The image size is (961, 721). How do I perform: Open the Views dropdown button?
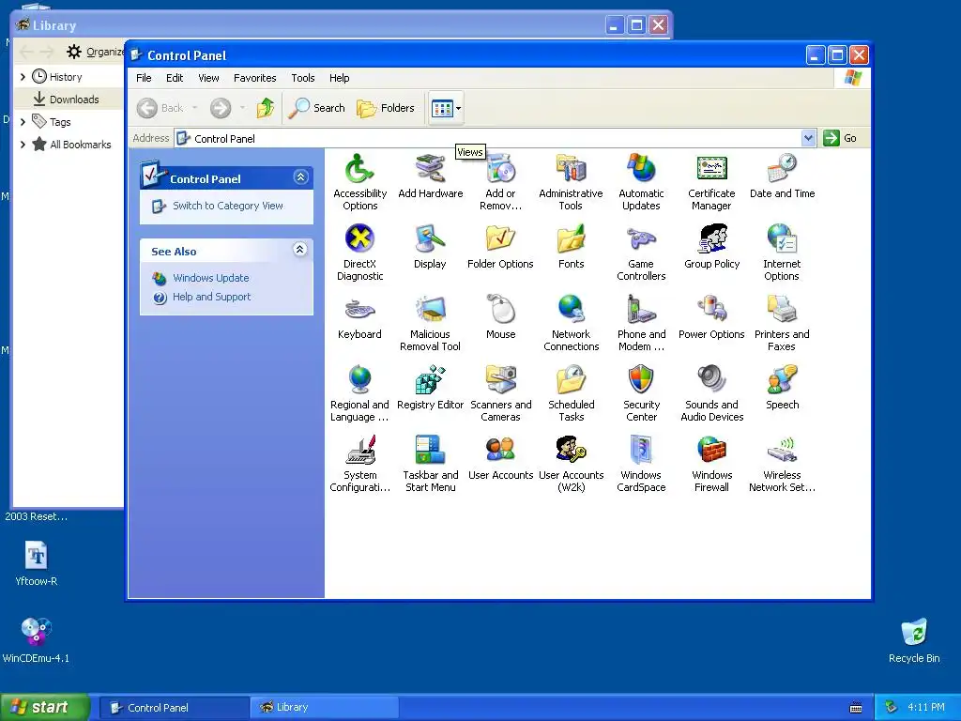coord(446,109)
